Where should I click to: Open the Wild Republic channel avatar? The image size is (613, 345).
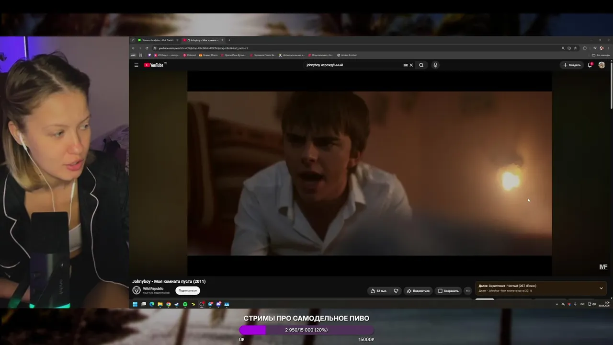click(136, 290)
